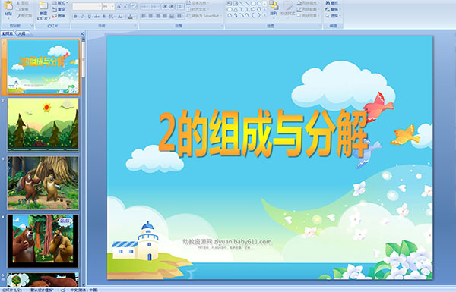
Task: Open the Select (选择) dropdown in editing group
Action: pos(333,16)
